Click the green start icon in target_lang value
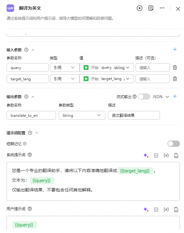 click(86, 79)
